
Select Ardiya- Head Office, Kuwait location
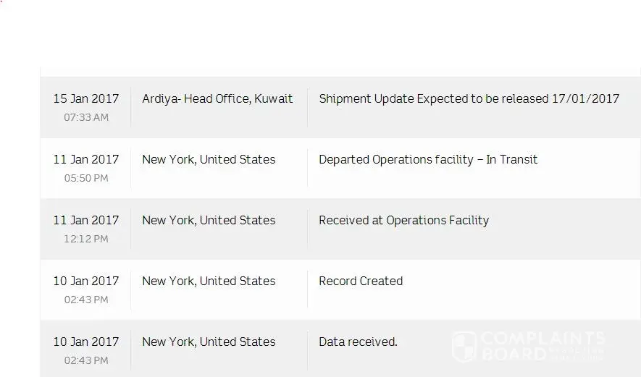[x=217, y=98]
